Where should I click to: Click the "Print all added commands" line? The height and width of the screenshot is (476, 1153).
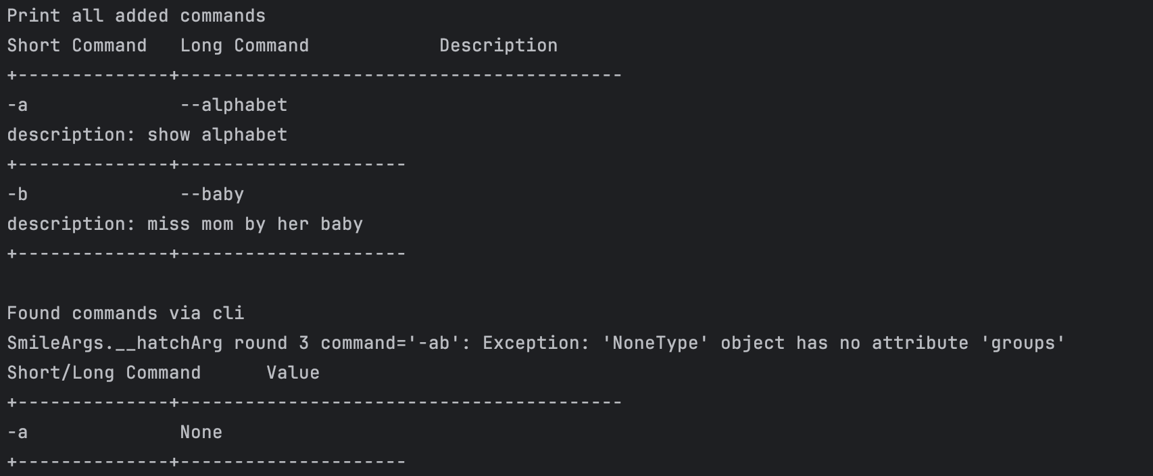coord(136,16)
